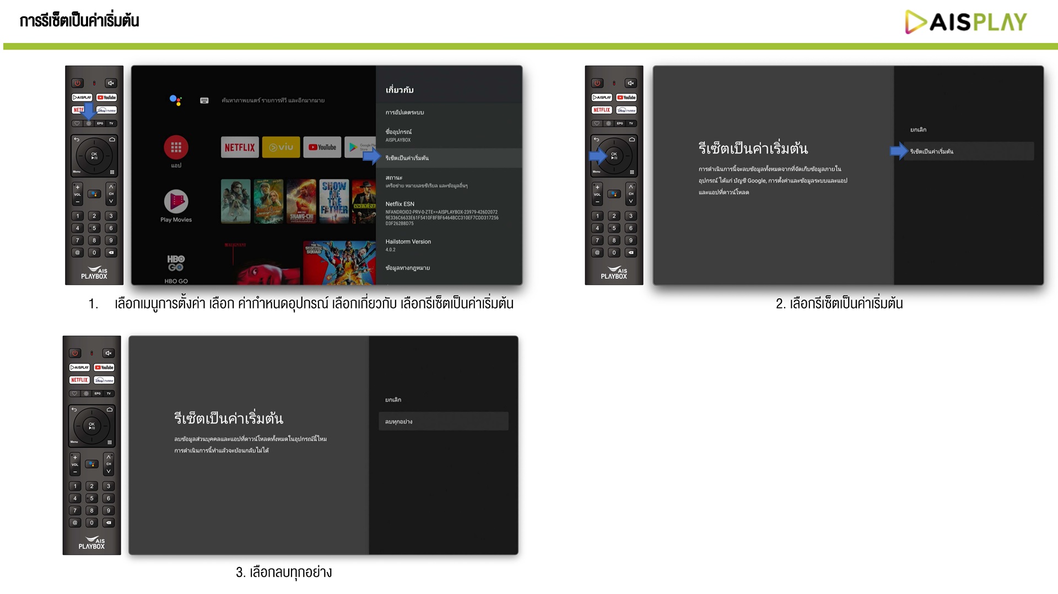Launch YouTube from the TV home screen

click(322, 147)
